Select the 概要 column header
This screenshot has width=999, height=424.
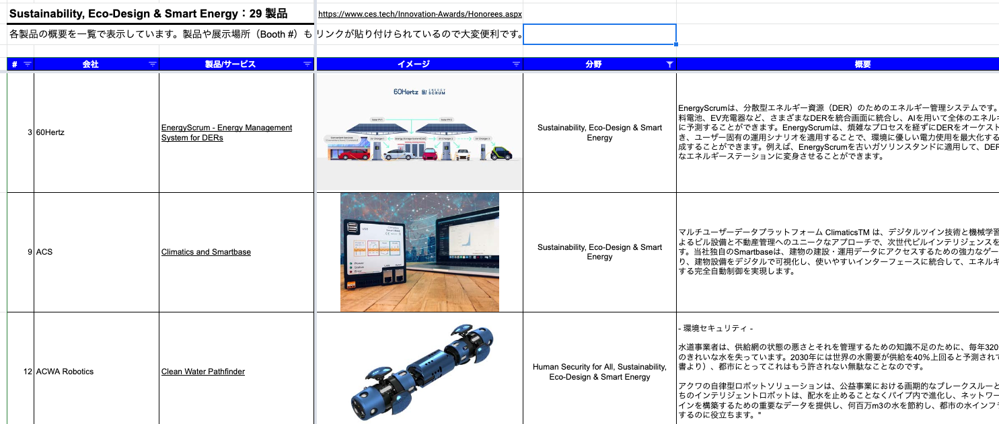(838, 65)
